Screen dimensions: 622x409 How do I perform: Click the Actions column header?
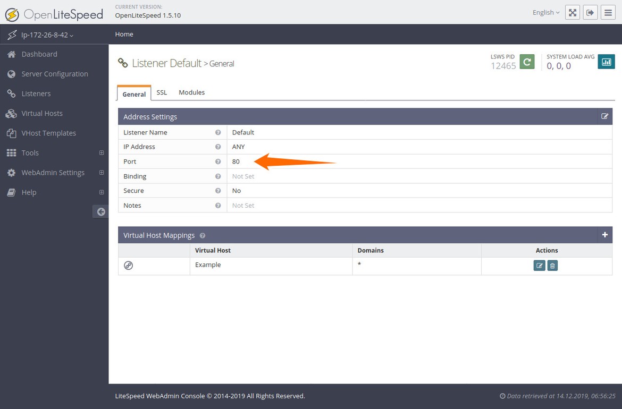tap(547, 251)
